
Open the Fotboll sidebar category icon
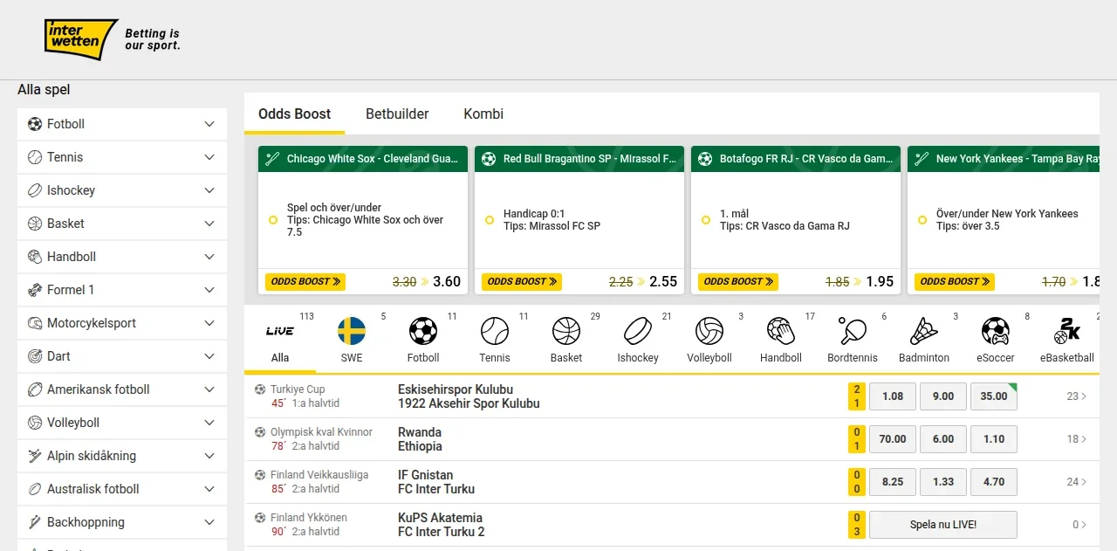tap(35, 124)
